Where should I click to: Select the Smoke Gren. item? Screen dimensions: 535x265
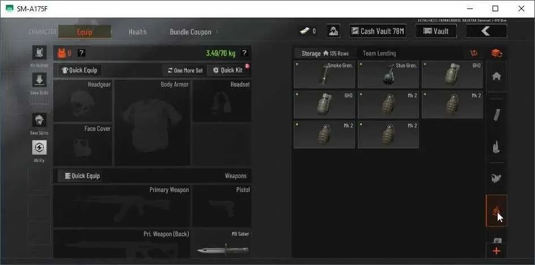point(324,74)
